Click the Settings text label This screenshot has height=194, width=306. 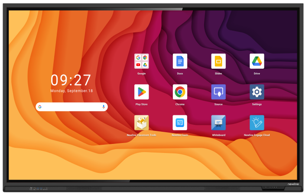[x=257, y=105]
